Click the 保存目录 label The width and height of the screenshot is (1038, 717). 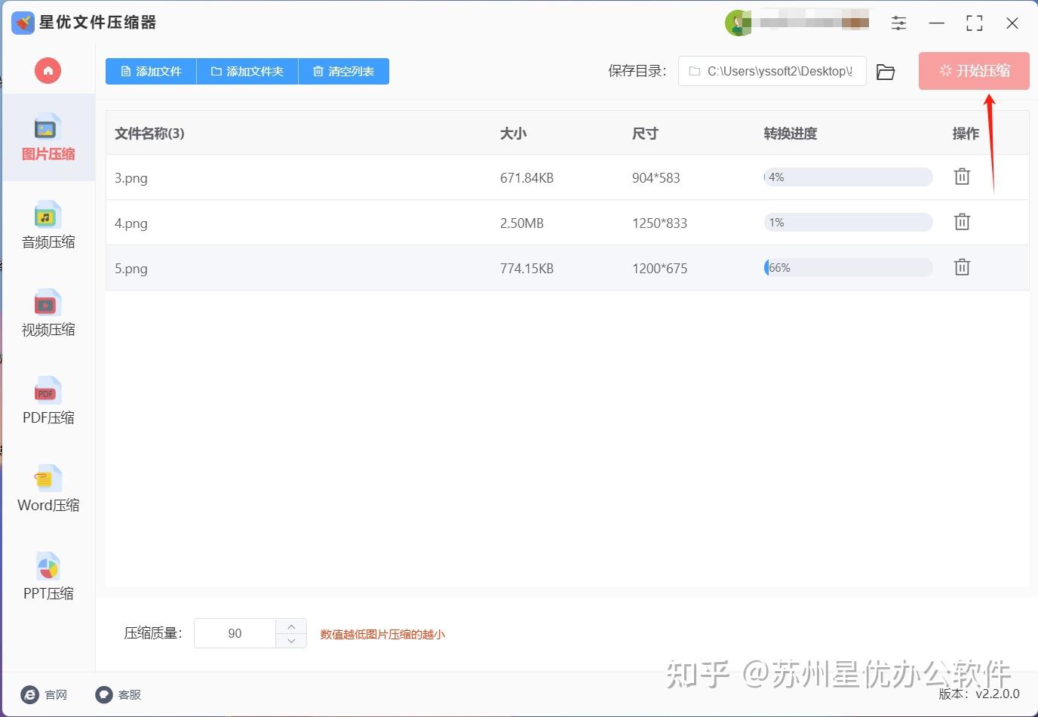[637, 71]
